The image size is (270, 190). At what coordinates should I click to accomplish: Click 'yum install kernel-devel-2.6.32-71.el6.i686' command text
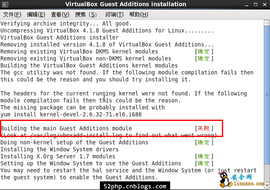(71, 115)
